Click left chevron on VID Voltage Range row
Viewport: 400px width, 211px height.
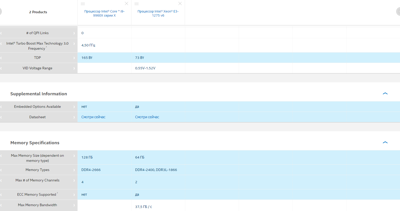[1, 68]
